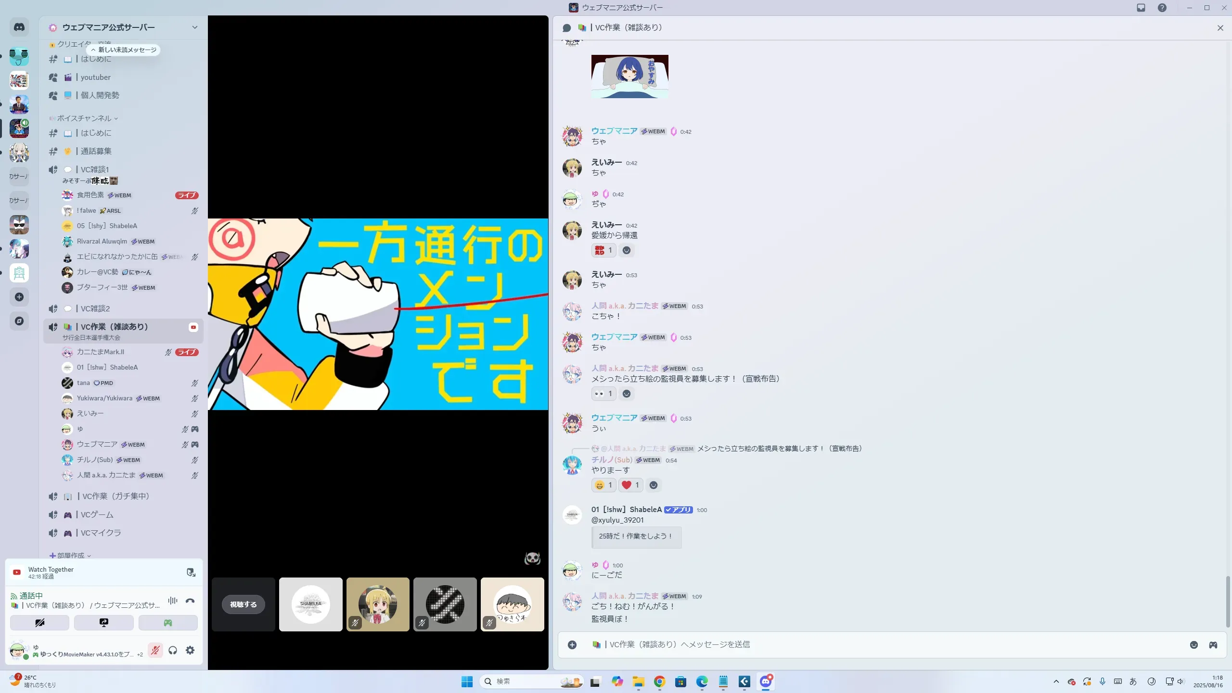
Task: Open noise suppression waveform settings
Action: tap(172, 601)
